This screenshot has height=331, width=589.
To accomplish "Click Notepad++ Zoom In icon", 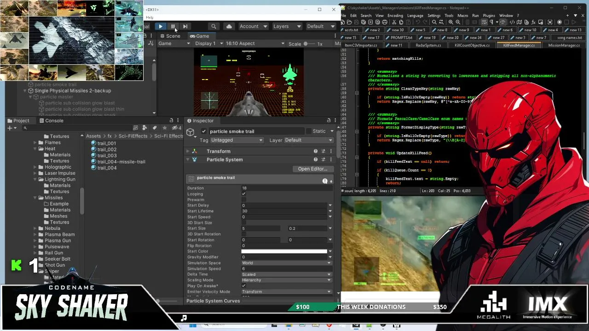I will click(x=451, y=22).
